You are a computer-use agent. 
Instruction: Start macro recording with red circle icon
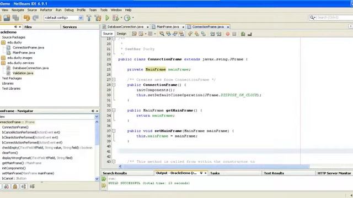(228, 34)
